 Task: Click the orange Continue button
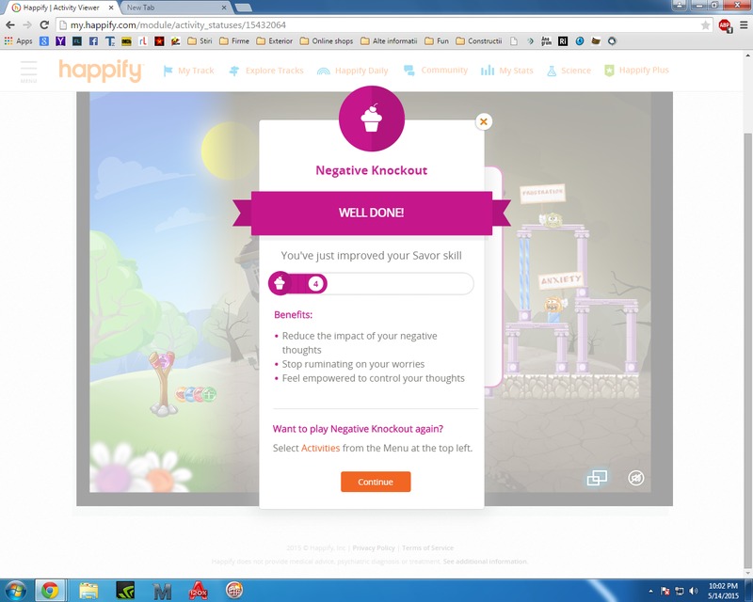(376, 482)
